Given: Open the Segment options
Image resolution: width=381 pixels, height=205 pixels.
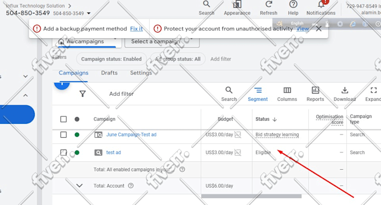Looking at the screenshot, I should tap(258, 94).
